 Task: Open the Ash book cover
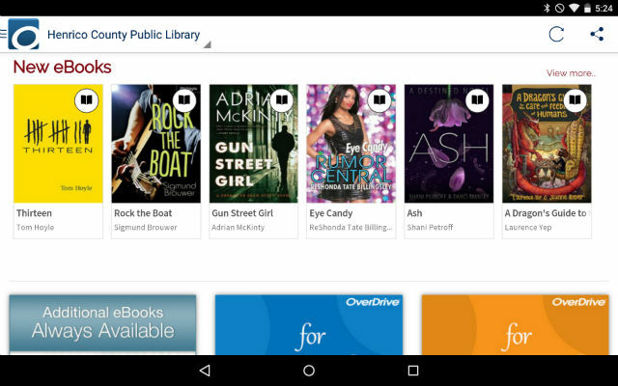(449, 144)
